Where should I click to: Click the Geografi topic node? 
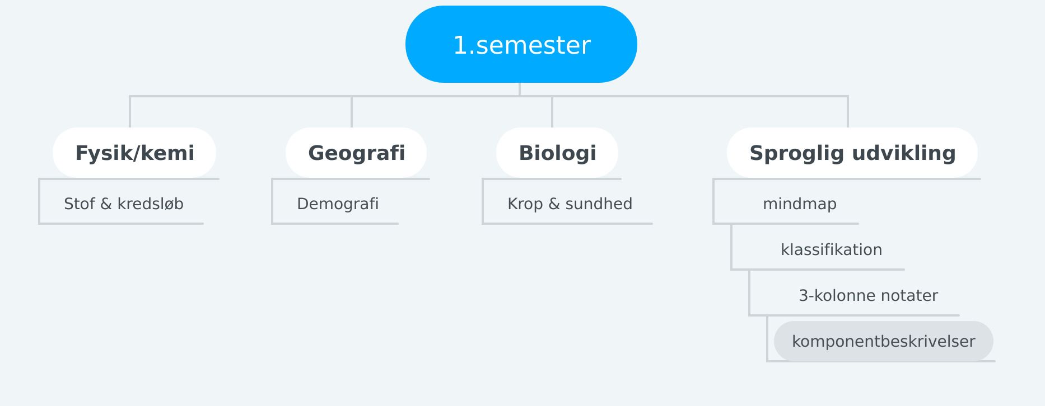coord(356,153)
